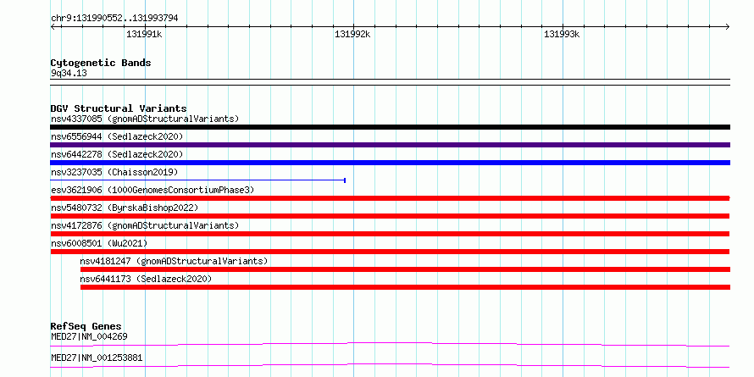Select the nsv6008501 (Wu2021) label
The height and width of the screenshot is (377, 754).
99,243
